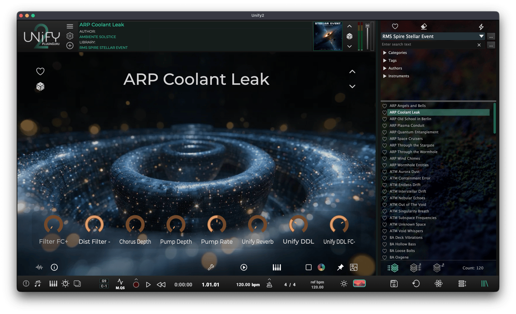Click the keyboard icon in the transport bar
Image resolution: width=516 pixels, height=314 pixels.
coord(53,284)
